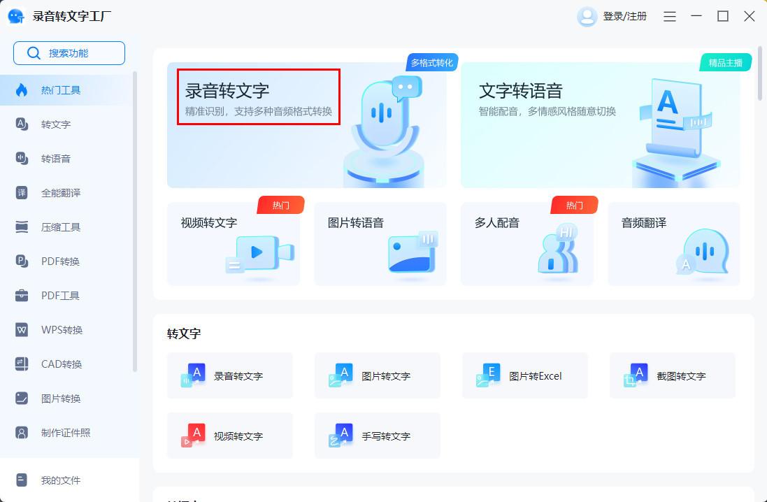The image size is (767, 502).
Task: Click the 图片转文字 text label
Action: [x=386, y=375]
